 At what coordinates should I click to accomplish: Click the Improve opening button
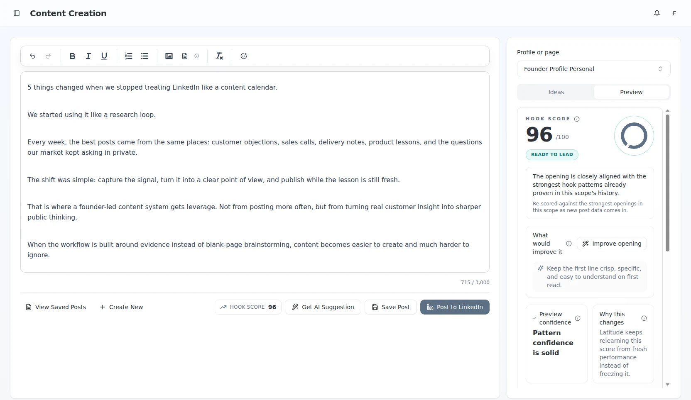click(612, 244)
